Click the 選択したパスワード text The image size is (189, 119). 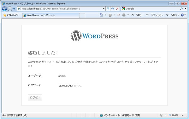(x=70, y=86)
